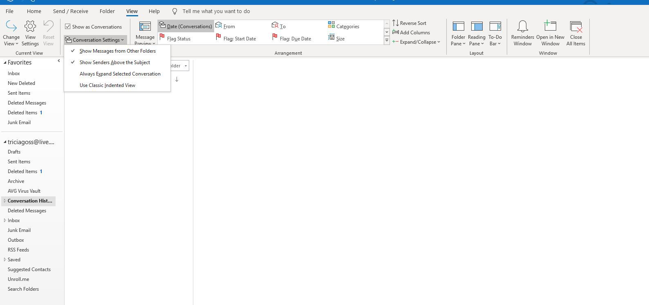The width and height of the screenshot is (649, 305).
Task: Open Expand/Collapse dropdown
Action: (x=416, y=42)
